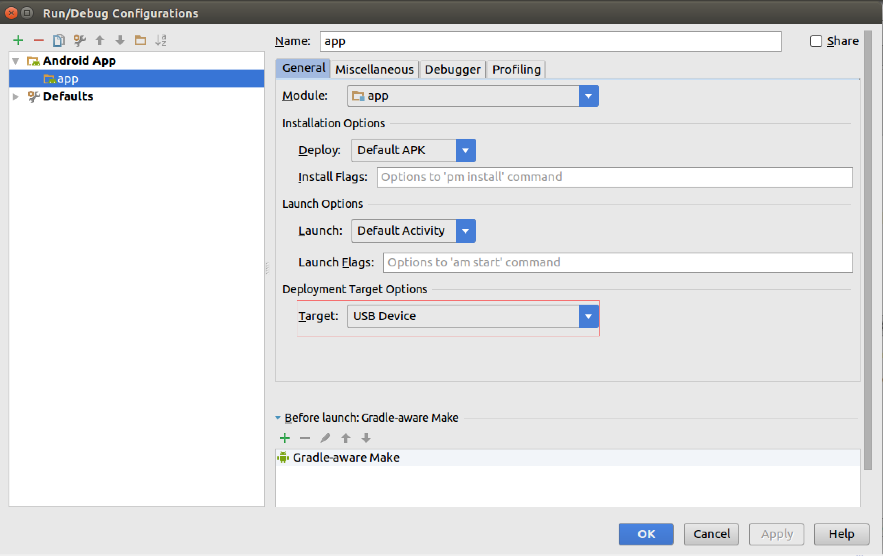Click the OK button
This screenshot has width=883, height=556.
point(646,534)
